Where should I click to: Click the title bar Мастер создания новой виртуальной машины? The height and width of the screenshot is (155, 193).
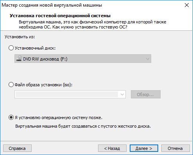pos(52,5)
